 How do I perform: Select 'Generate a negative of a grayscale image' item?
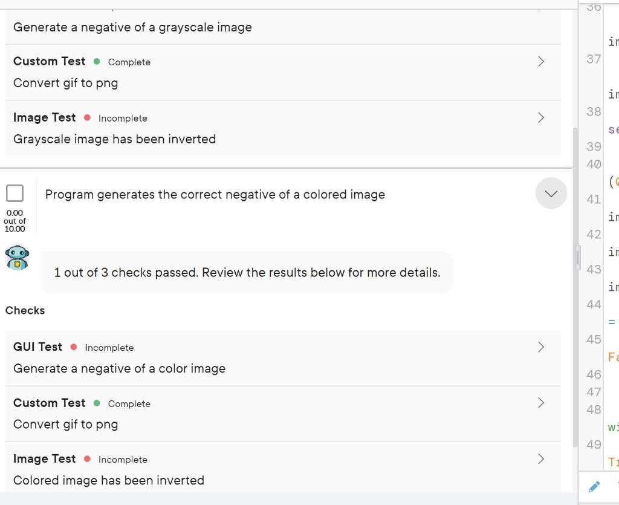(x=132, y=27)
